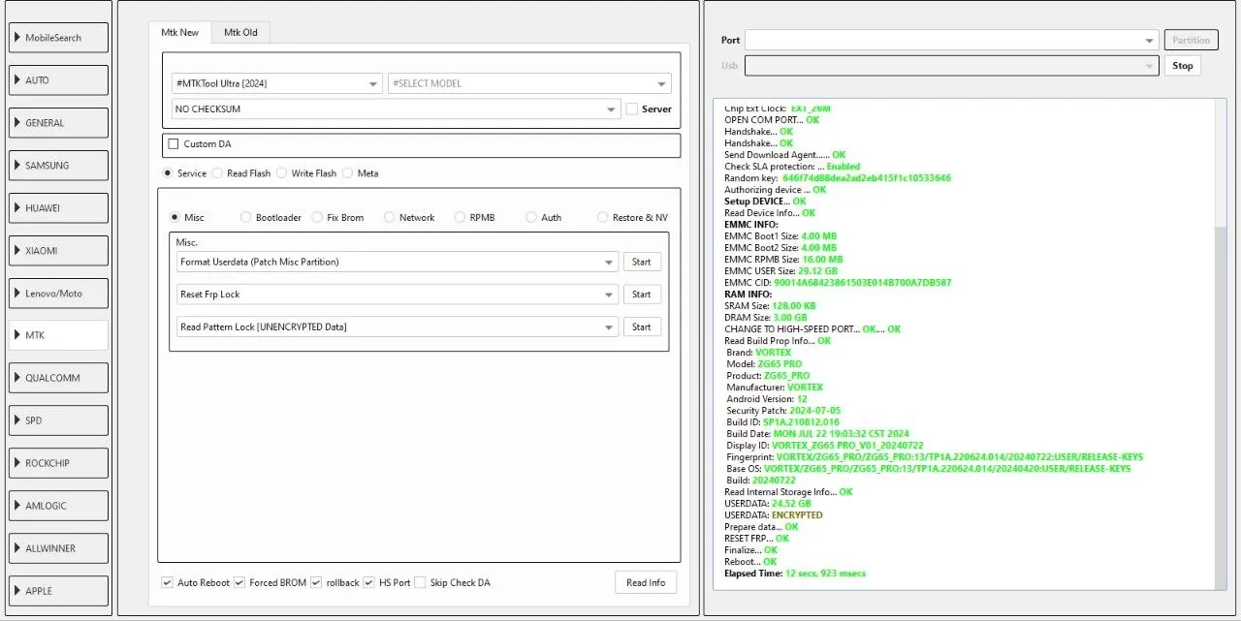Image resolution: width=1241 pixels, height=621 pixels.
Task: Expand the AUTO sidebar section
Action: [x=58, y=80]
